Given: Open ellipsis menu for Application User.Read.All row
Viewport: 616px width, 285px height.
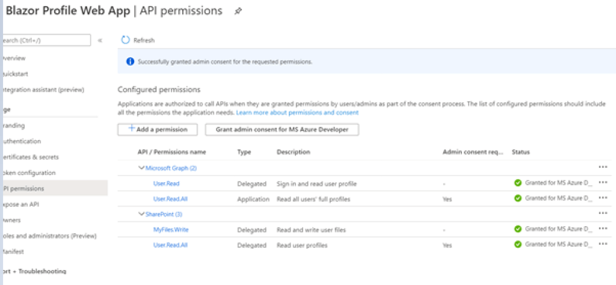Looking at the screenshot, I should 603,198.
